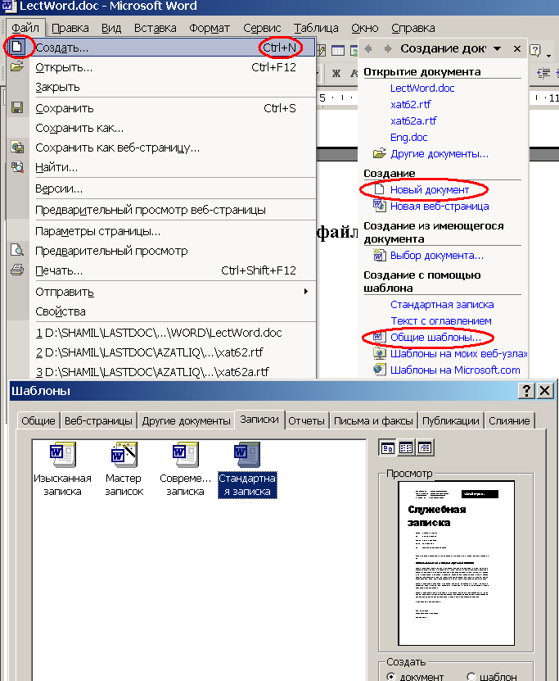Open the Сервис menu

coord(262,28)
